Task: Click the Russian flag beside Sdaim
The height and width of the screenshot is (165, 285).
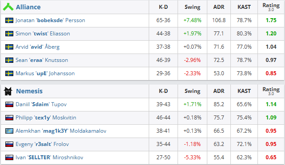Action: coord(9,104)
